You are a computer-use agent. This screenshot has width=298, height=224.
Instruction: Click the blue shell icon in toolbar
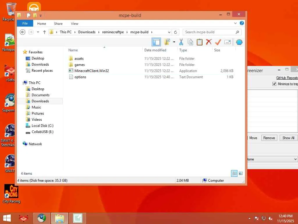[239, 42]
